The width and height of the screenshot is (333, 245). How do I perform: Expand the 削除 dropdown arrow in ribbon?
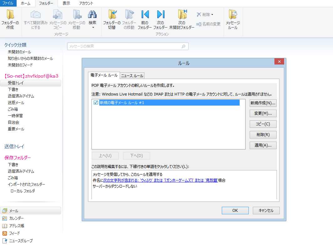[x=212, y=15]
